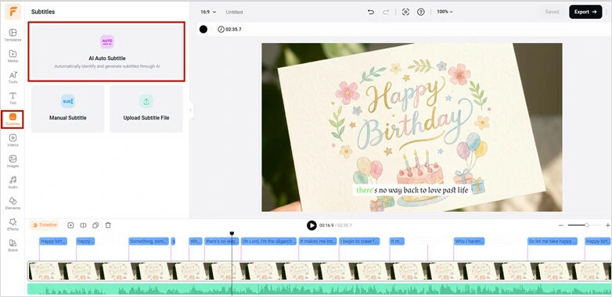This screenshot has height=297, width=612.
Task: Click the green audio waveform track
Action: click(319, 289)
